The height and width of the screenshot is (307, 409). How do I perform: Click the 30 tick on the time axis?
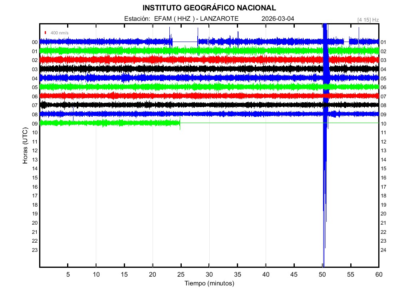209,275
